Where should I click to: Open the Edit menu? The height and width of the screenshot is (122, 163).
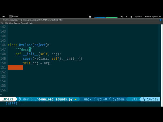coord(6,23)
